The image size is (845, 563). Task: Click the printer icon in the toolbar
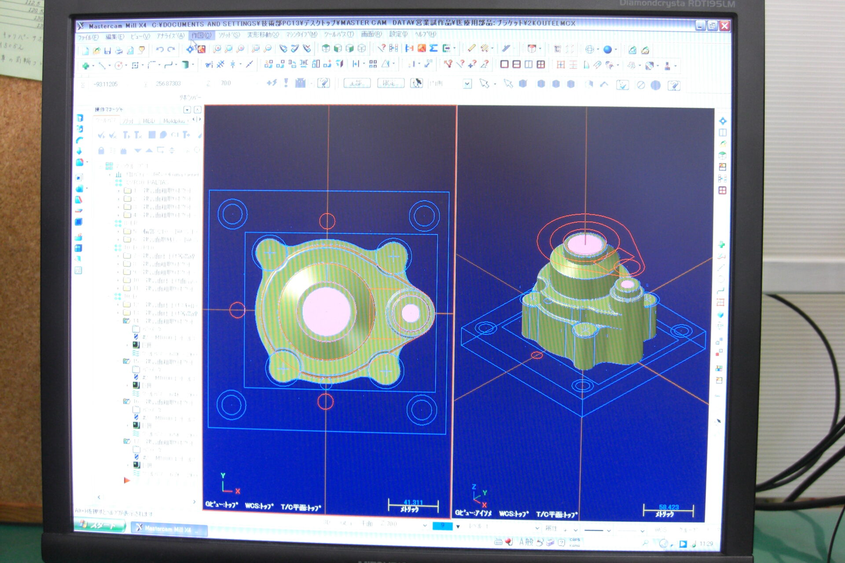pos(119,51)
